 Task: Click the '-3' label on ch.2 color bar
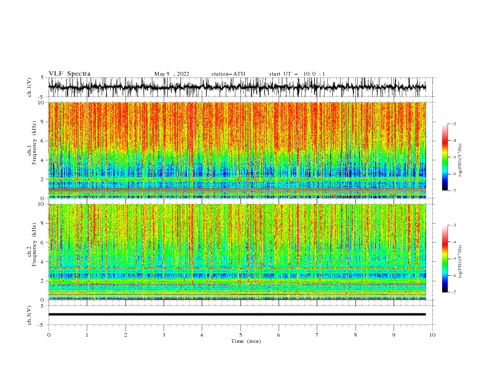click(453, 225)
